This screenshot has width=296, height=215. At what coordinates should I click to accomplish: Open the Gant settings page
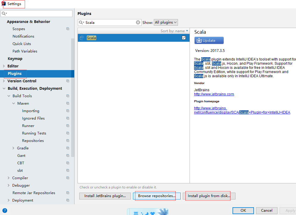click(21, 155)
